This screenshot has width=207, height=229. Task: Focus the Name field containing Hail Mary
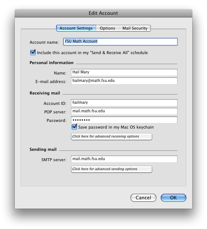[x=124, y=72]
